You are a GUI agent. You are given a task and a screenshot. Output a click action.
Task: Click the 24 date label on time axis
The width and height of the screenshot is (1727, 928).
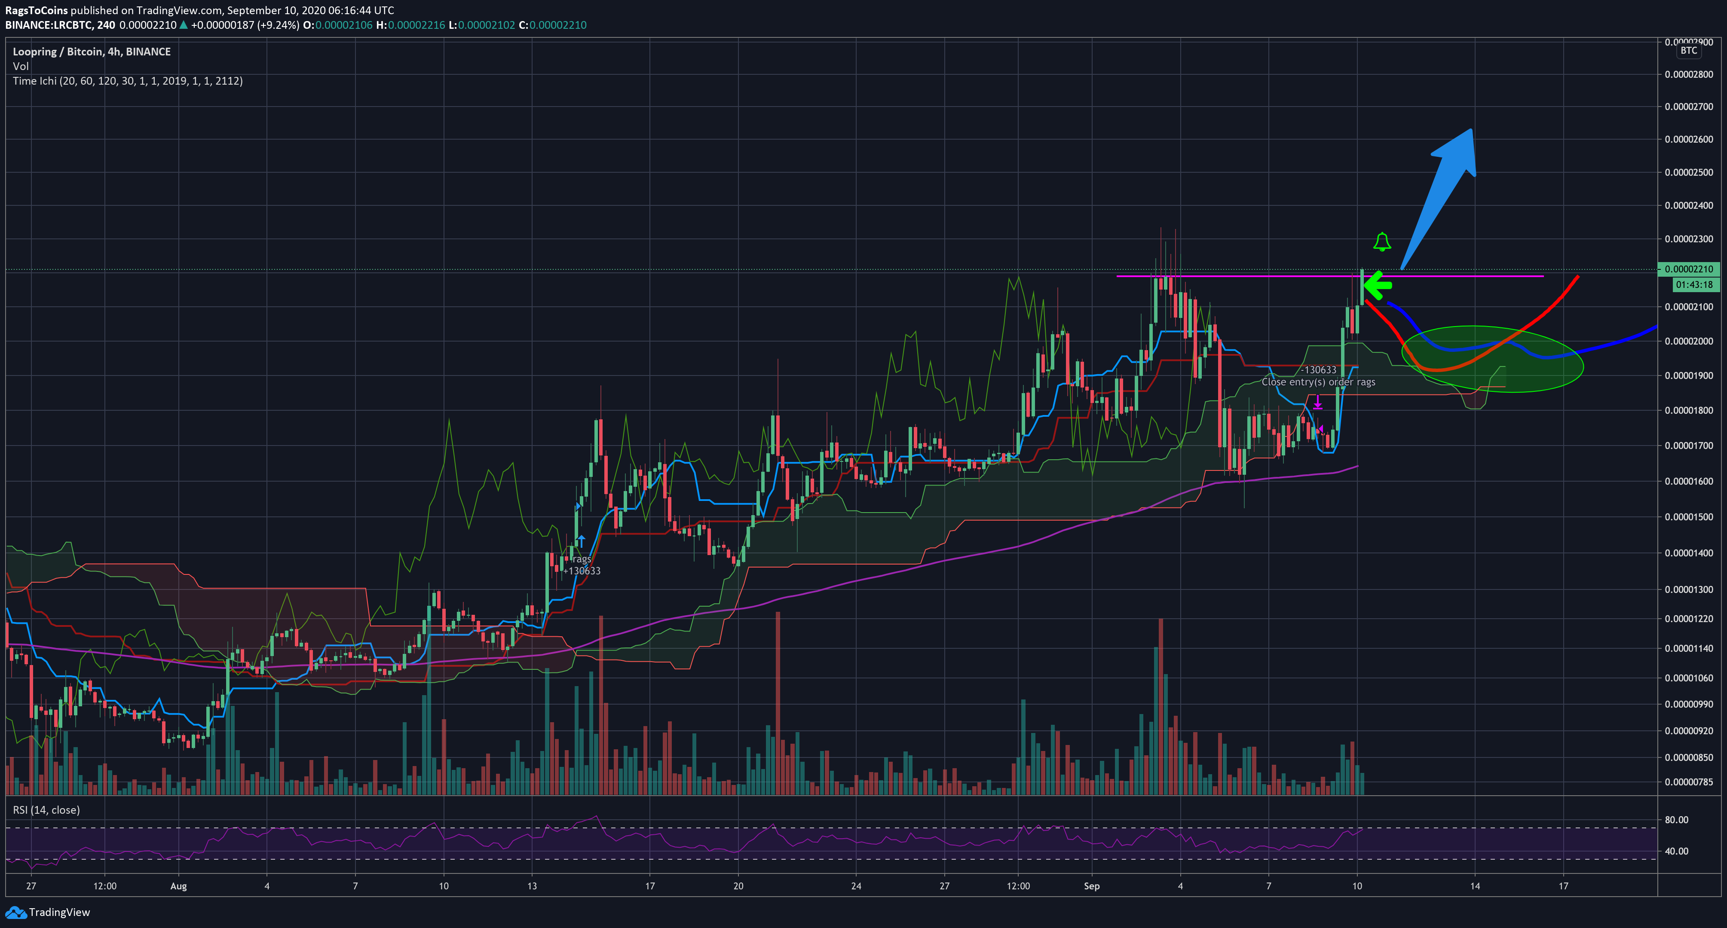(856, 886)
